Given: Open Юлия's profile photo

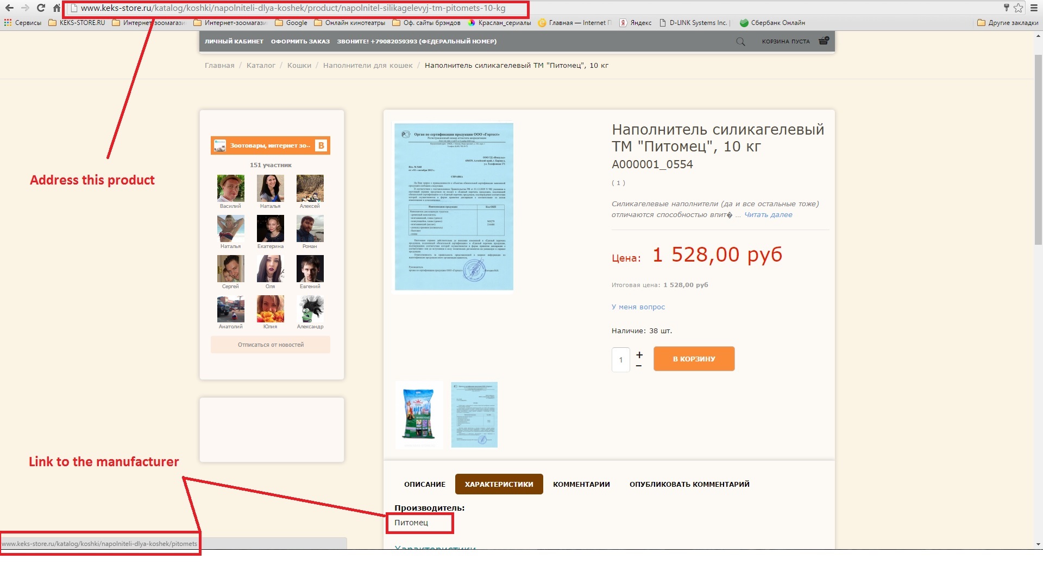Looking at the screenshot, I should pos(270,309).
